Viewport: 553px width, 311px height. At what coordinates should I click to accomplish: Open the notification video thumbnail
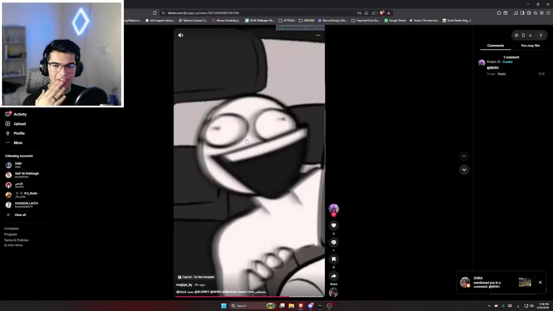(525, 282)
